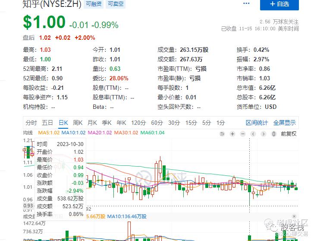
Task: Select the 30分 chart tab
Action: click(174, 123)
